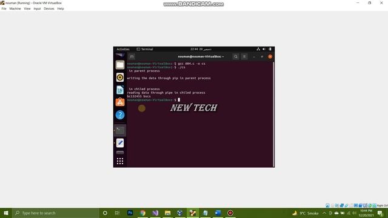The width and height of the screenshot is (388, 218).
Task: Open Cortana from the taskbar
Action: [105, 213]
